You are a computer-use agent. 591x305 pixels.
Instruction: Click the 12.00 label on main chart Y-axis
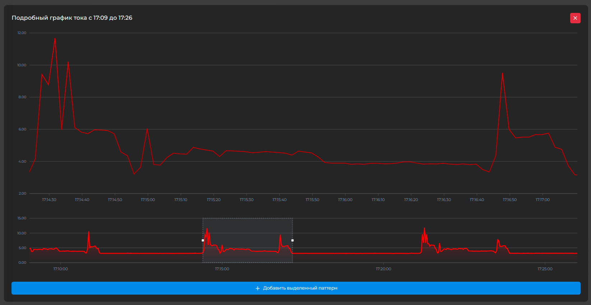point(22,33)
